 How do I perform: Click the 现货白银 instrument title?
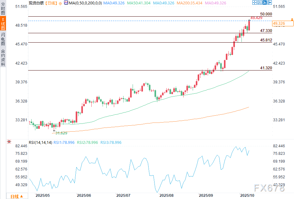pos(36,3)
